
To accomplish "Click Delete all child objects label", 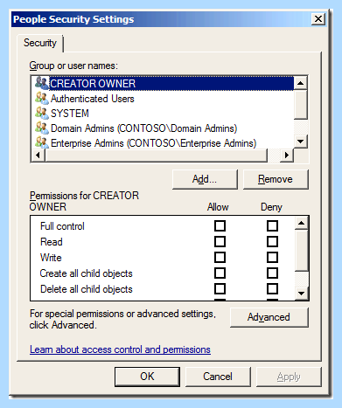I will coord(87,289).
